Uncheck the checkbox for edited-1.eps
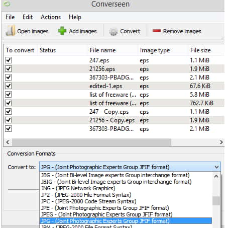The width and height of the screenshot is (226, 228). click(8, 86)
